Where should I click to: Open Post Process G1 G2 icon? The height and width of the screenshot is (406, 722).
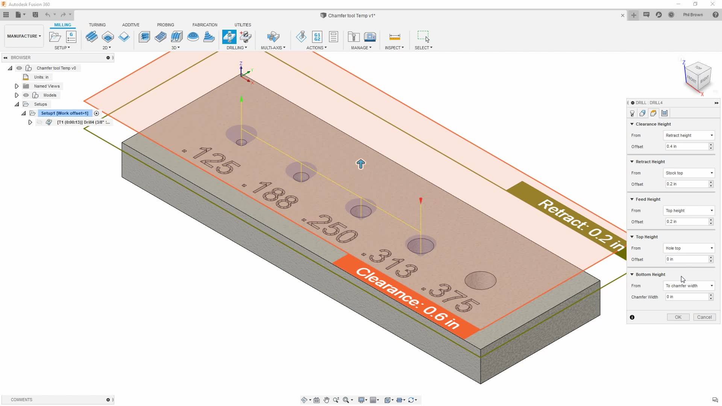point(317,36)
